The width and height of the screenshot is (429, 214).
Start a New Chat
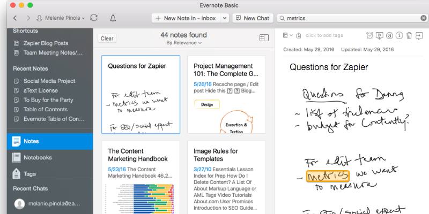click(x=253, y=18)
